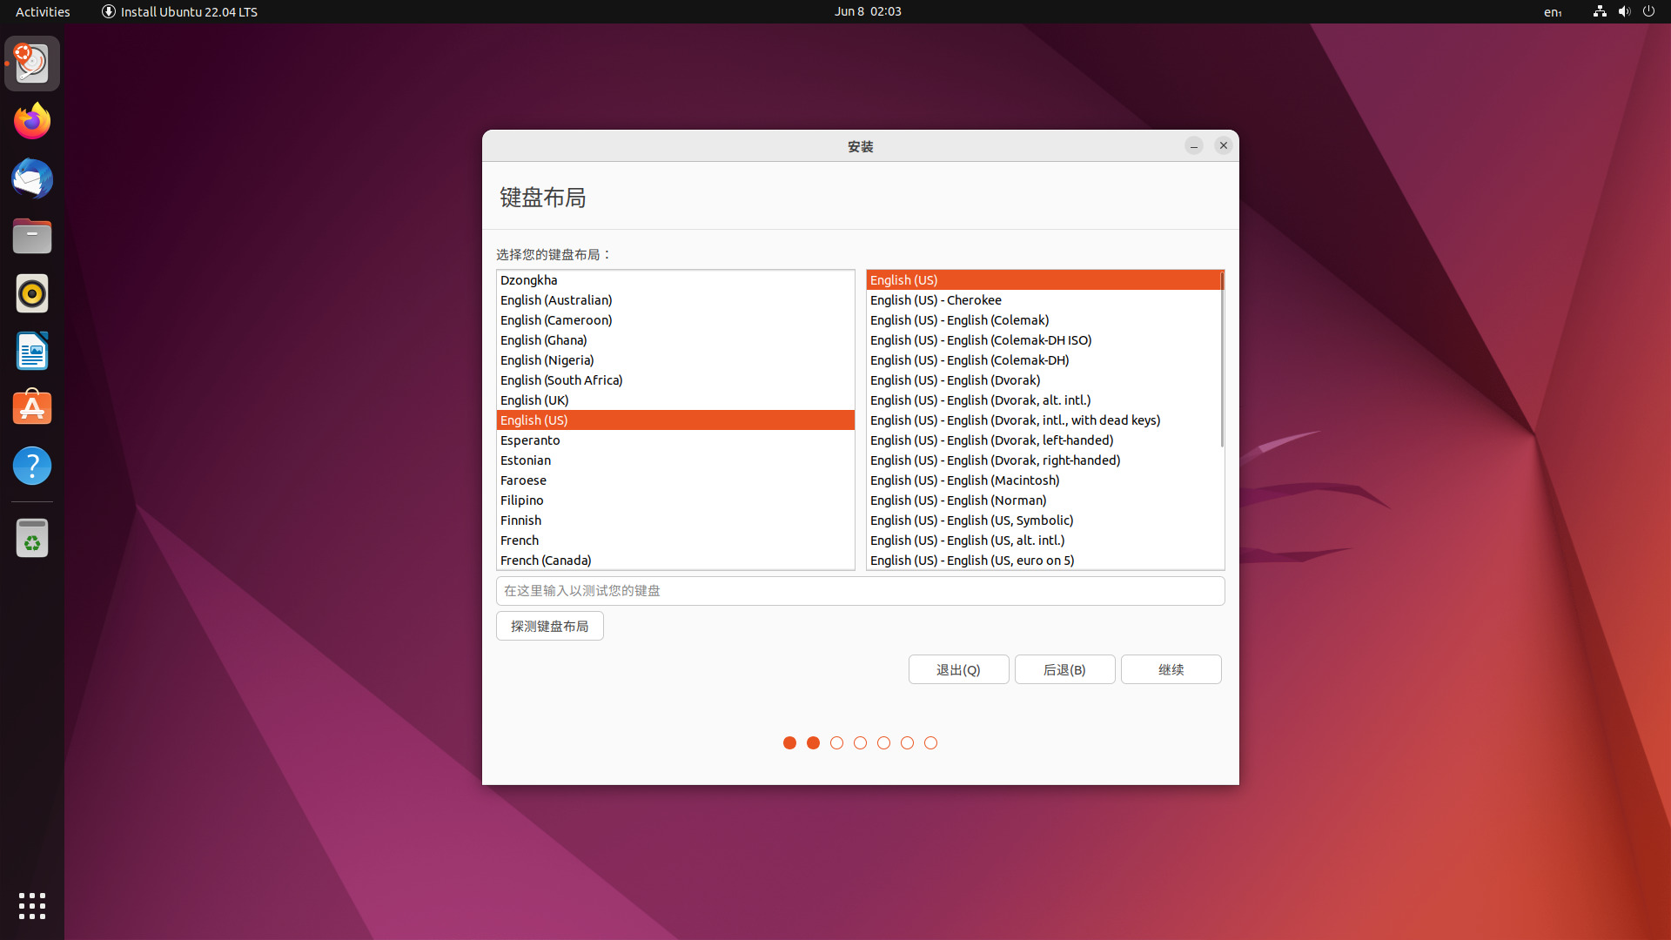Launch Thunderbird email client
This screenshot has height=940, width=1671.
pos(31,178)
